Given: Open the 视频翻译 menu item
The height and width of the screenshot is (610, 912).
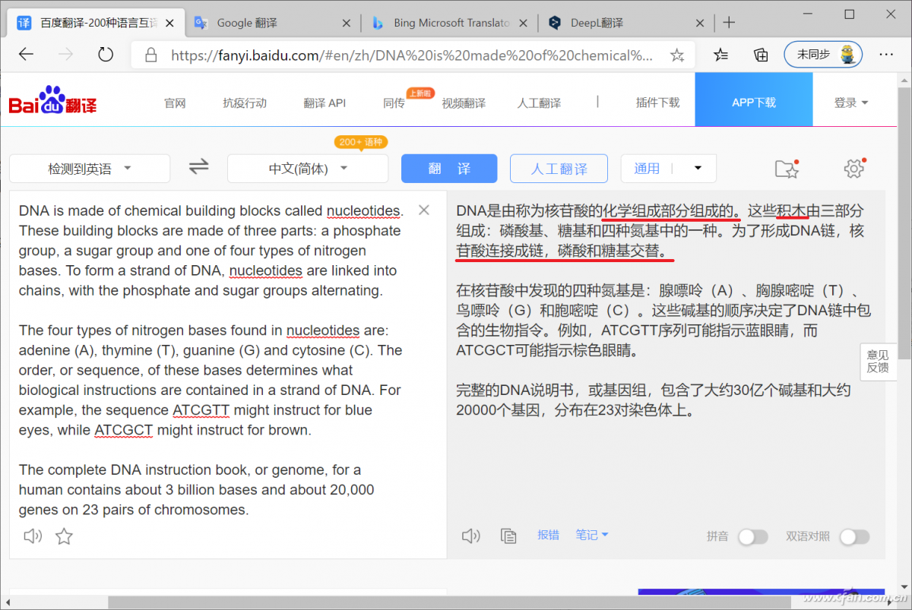Looking at the screenshot, I should [464, 103].
